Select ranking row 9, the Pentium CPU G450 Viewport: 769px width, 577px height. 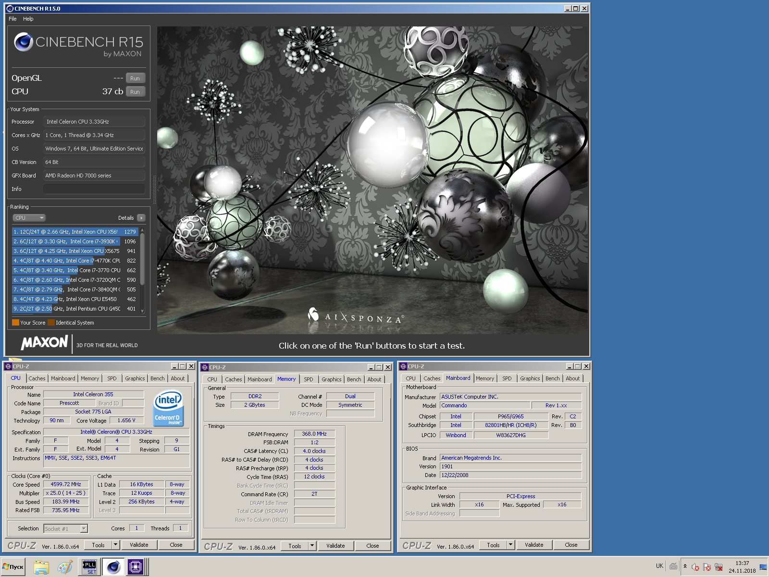[x=75, y=309]
